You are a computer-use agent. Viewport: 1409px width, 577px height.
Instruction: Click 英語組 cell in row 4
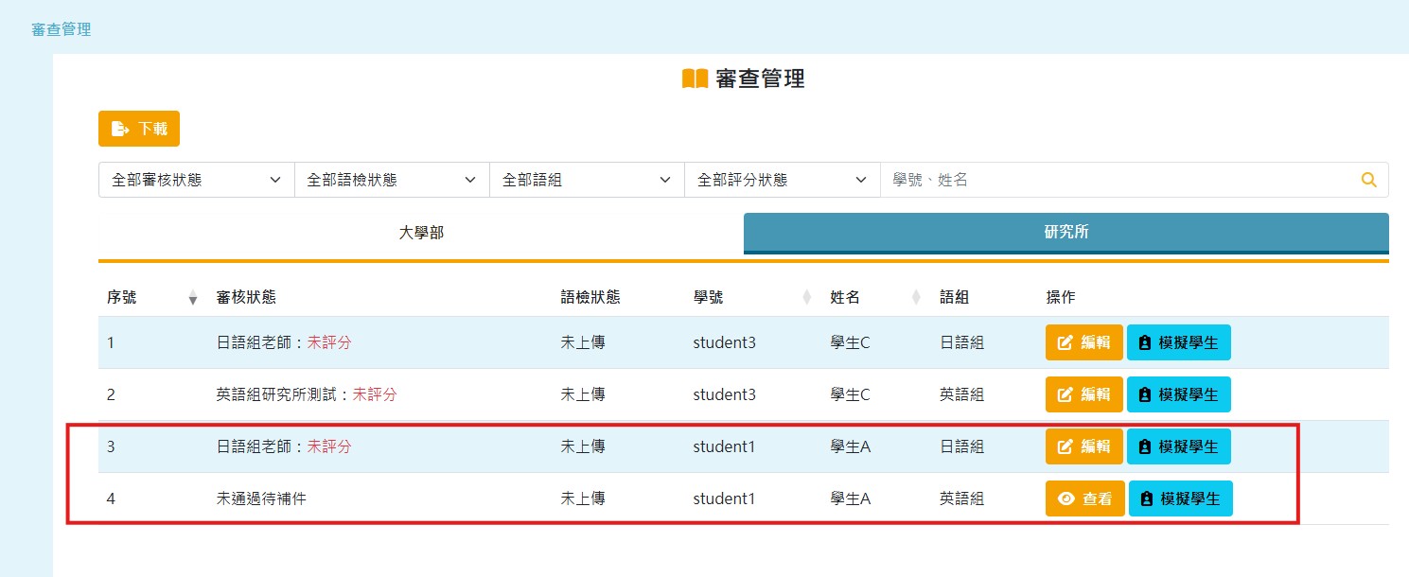coord(961,498)
